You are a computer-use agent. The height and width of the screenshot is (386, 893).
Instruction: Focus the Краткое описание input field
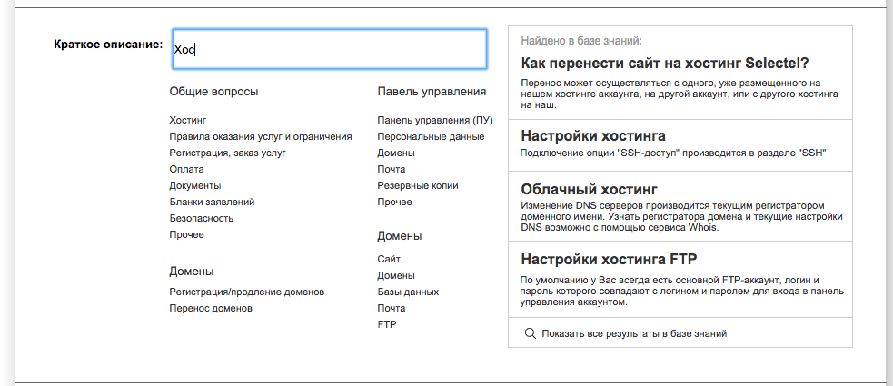[x=329, y=50]
